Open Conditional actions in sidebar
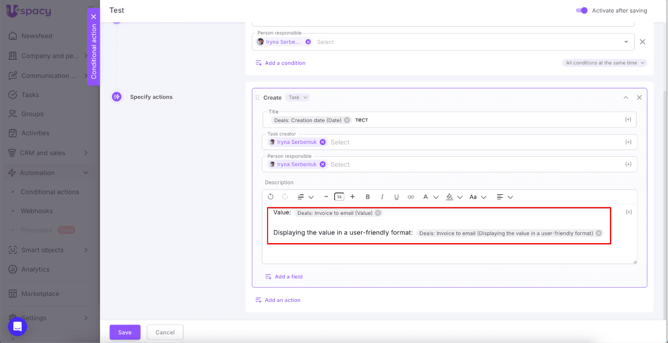 (50, 192)
